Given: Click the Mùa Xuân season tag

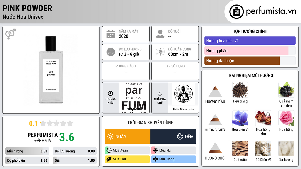Looking at the screenshot, I should (x=127, y=151).
